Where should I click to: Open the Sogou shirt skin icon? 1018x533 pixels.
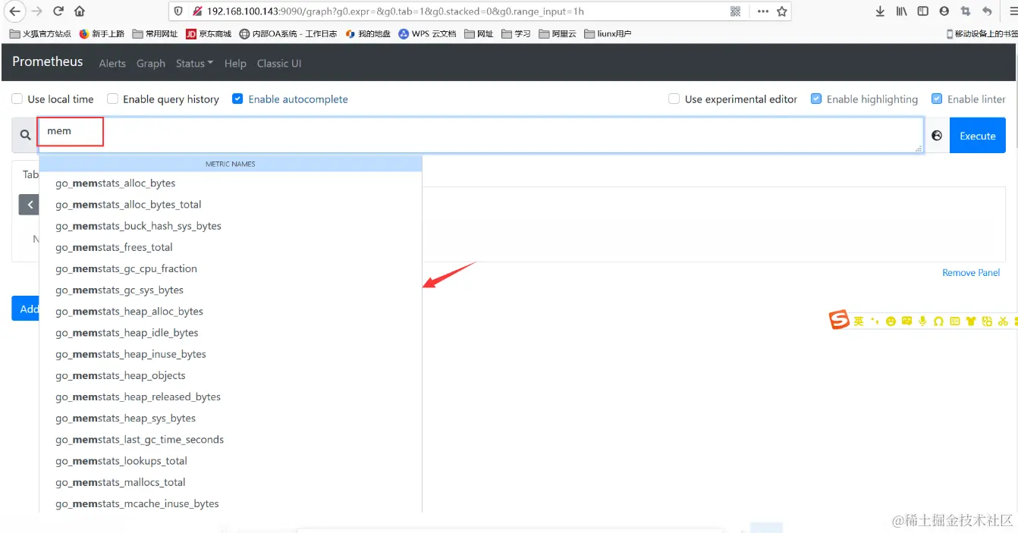point(970,321)
